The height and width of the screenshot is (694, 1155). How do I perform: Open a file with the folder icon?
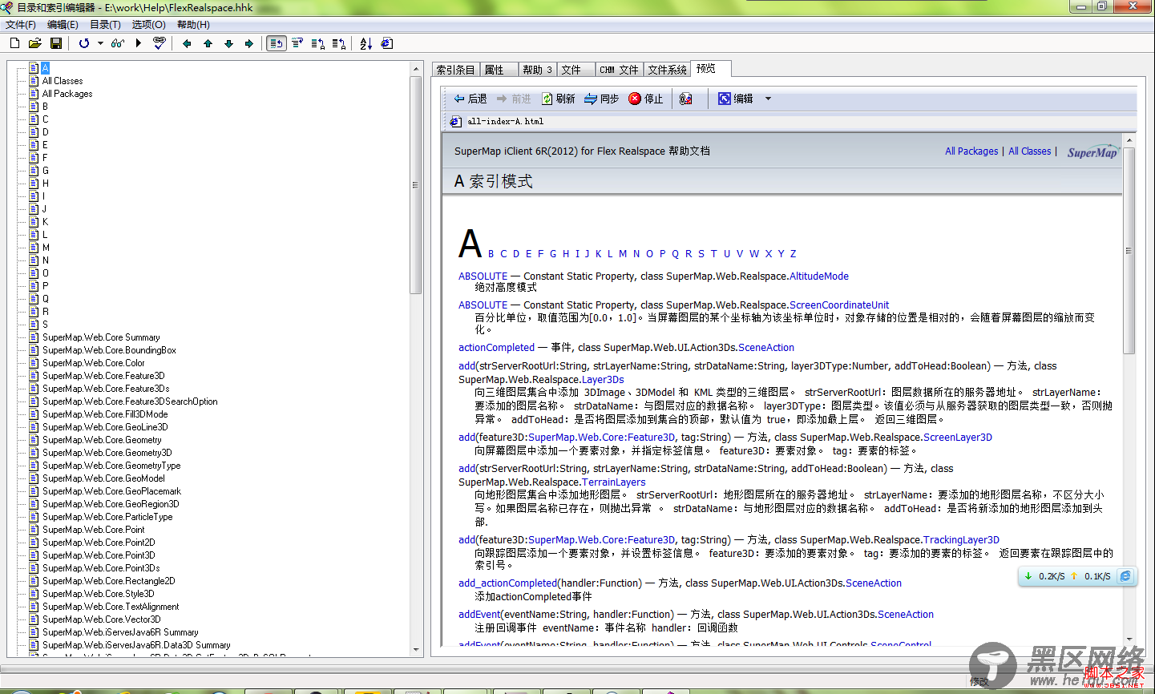pos(34,43)
